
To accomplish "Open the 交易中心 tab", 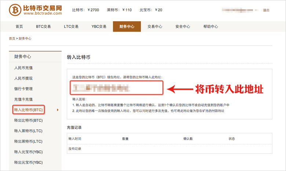I will [155, 26].
